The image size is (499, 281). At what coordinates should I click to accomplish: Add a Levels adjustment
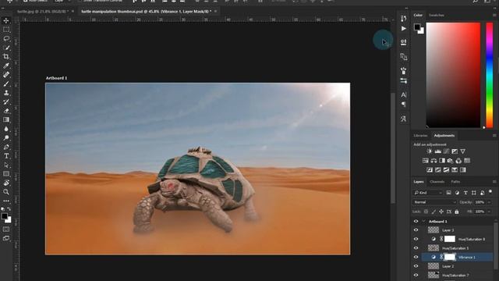(x=438, y=151)
